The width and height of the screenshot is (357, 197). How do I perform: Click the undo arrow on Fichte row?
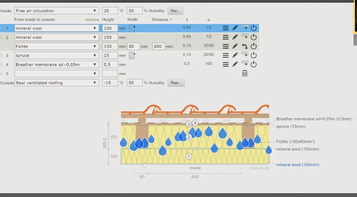pyautogui.click(x=244, y=46)
